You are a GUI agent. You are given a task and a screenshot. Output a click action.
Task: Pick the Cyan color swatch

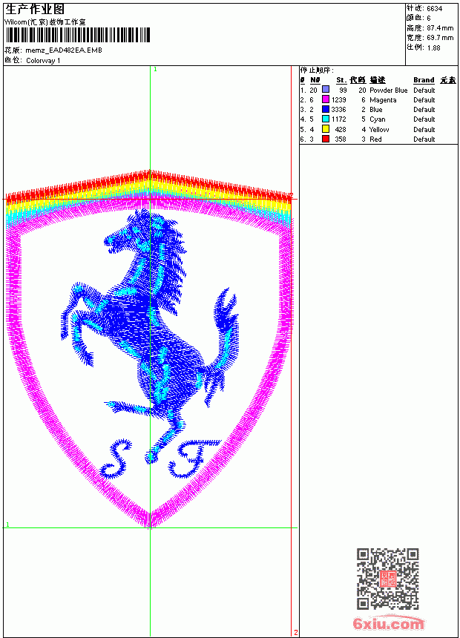[x=326, y=119]
